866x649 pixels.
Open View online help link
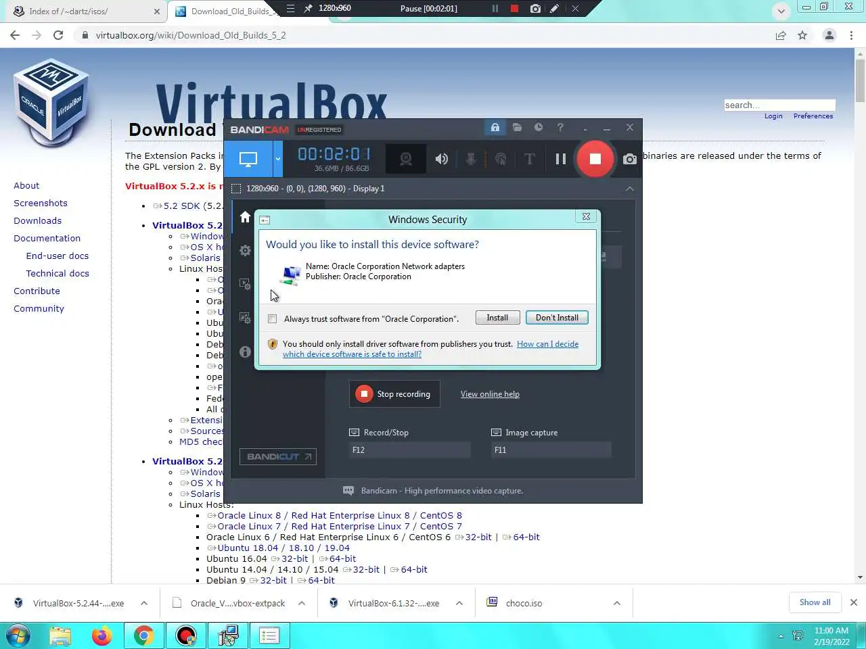coord(490,394)
